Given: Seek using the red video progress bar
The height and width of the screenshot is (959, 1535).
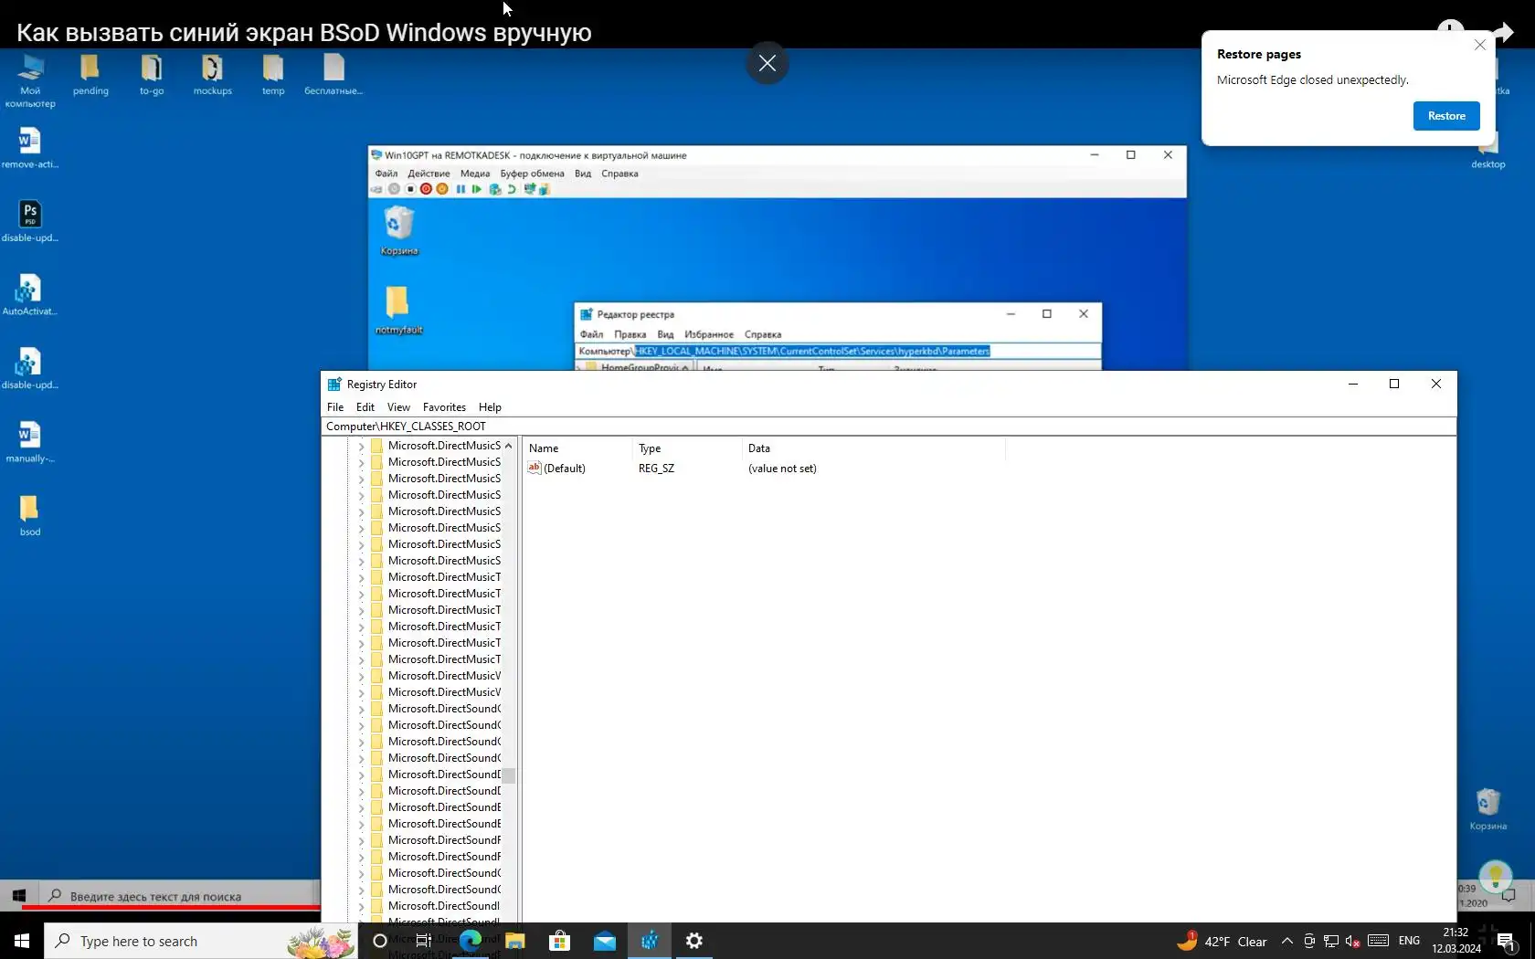Looking at the screenshot, I should pos(171,907).
